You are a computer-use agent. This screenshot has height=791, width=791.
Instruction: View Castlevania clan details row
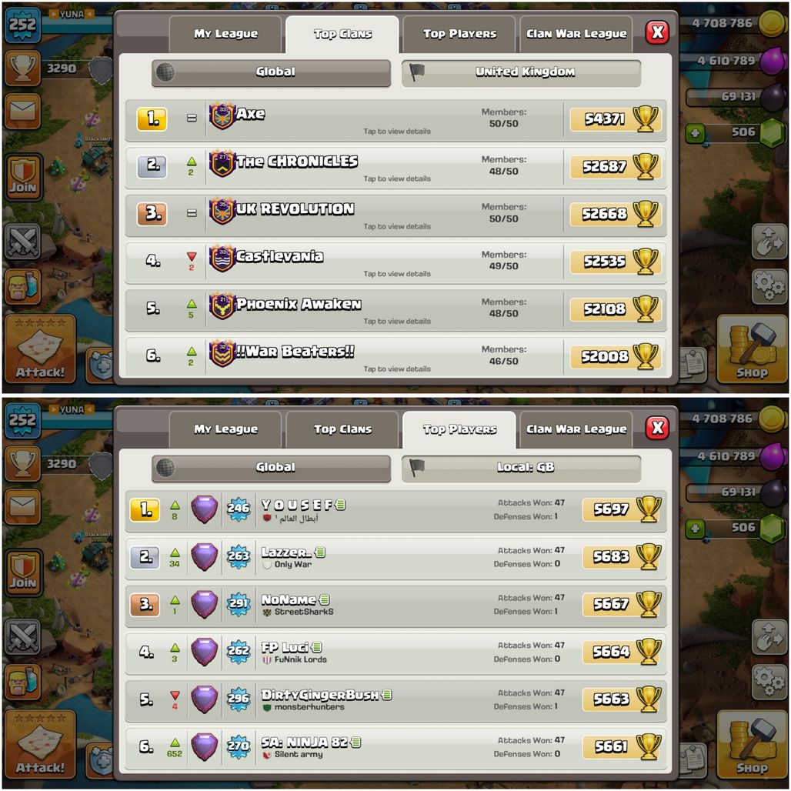tap(395, 262)
